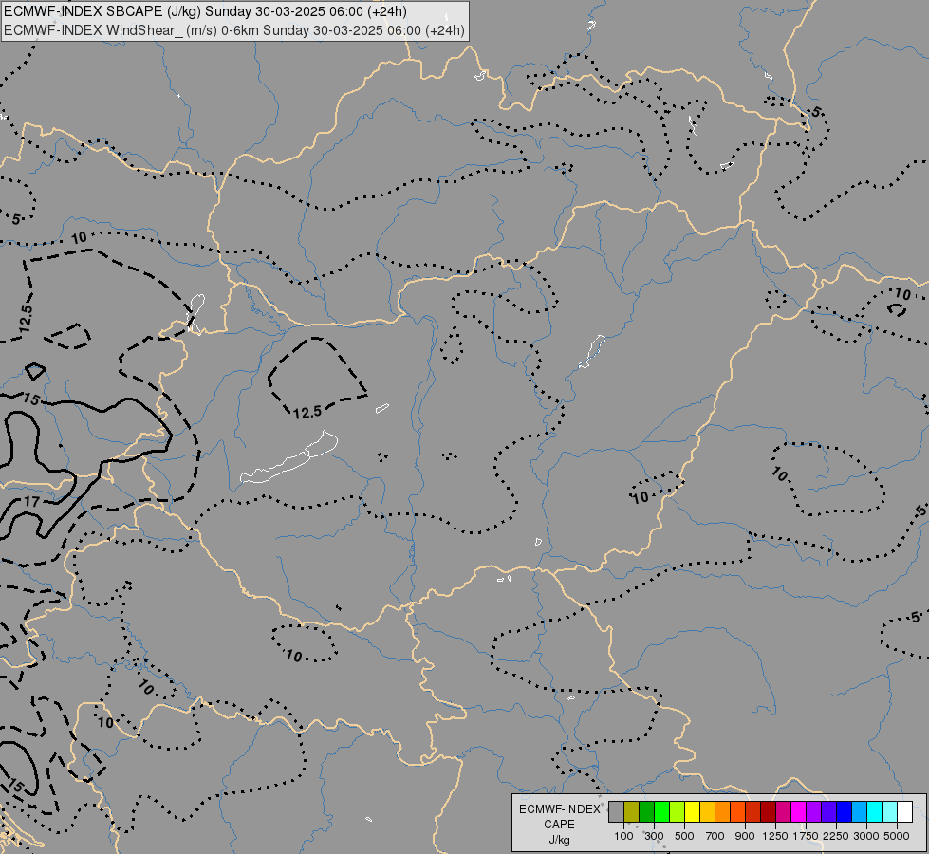Image resolution: width=929 pixels, height=854 pixels.
Task: Click the legend label 100
Action: coord(623,836)
